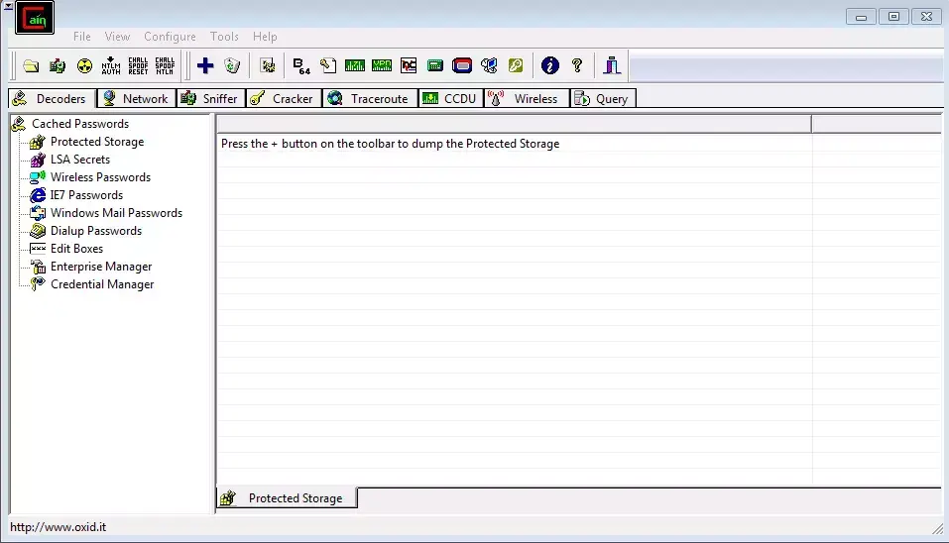
Task: Open the View menu
Action: (x=117, y=37)
